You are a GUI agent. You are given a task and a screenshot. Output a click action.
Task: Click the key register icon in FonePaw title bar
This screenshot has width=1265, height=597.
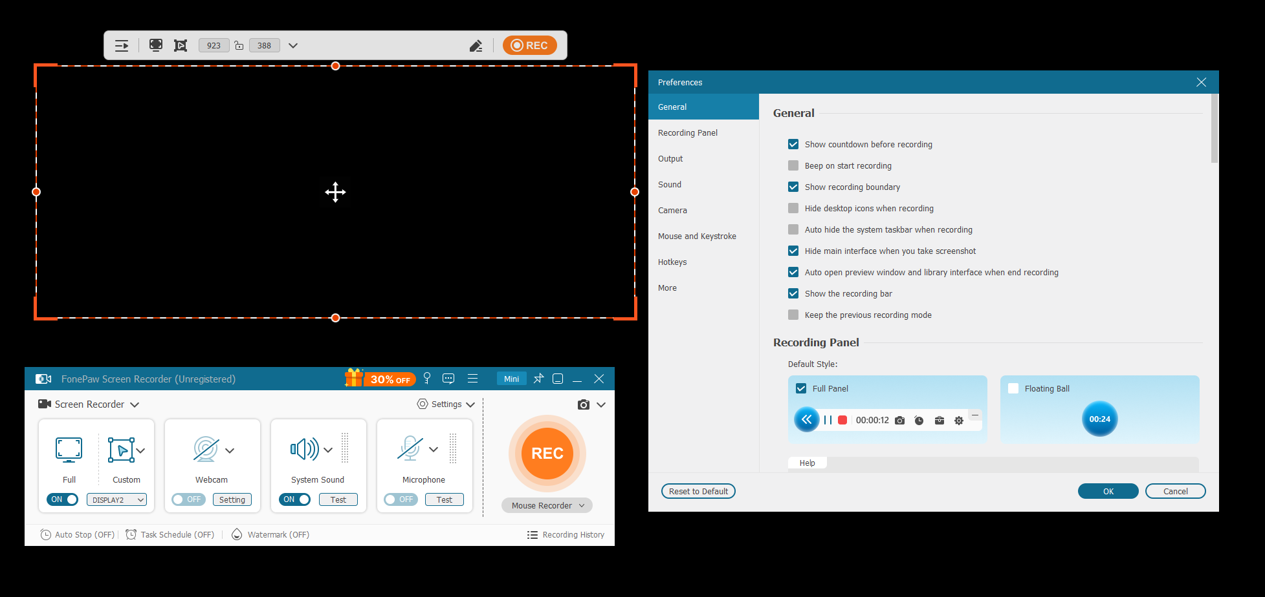click(x=427, y=378)
